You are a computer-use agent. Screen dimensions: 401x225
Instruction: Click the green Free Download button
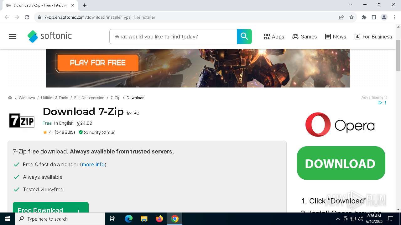click(51, 207)
